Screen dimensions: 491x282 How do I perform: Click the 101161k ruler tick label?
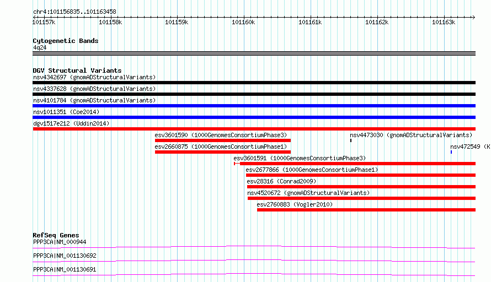pos(310,22)
